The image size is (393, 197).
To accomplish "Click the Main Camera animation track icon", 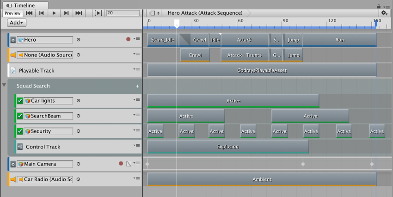I will 13,164.
